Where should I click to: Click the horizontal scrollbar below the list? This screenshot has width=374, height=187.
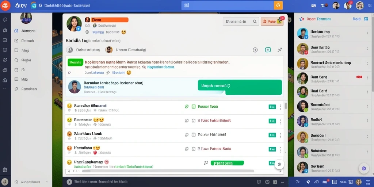pos(168,171)
